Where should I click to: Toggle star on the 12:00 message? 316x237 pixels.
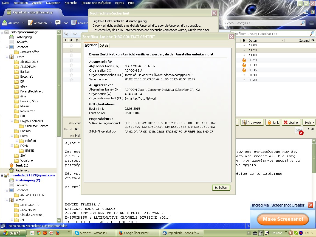click(x=71, y=45)
